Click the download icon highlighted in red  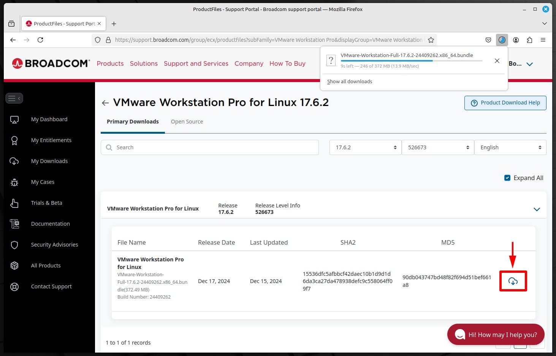tap(513, 281)
